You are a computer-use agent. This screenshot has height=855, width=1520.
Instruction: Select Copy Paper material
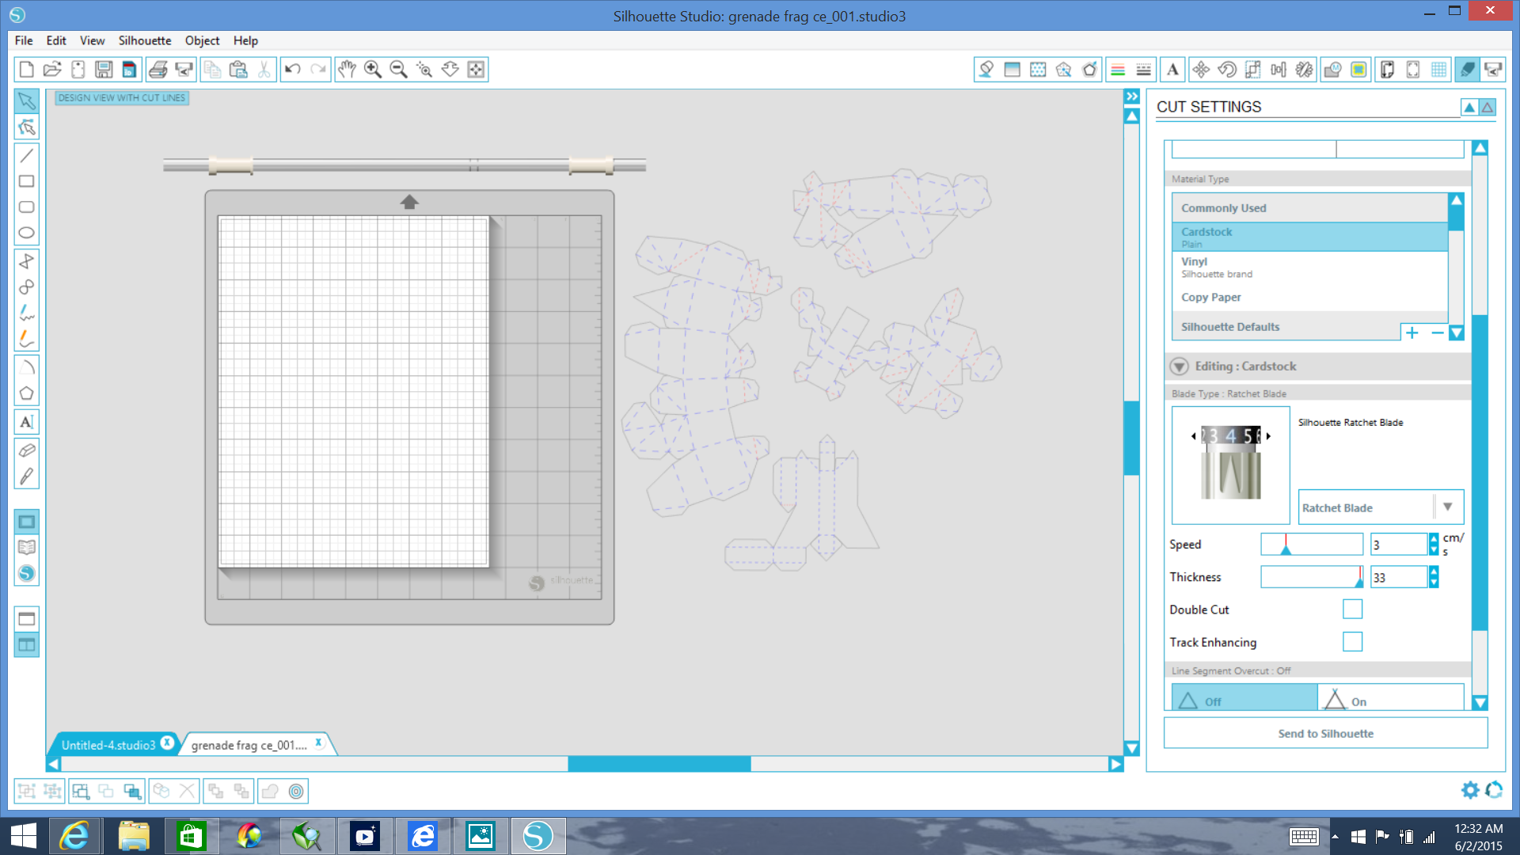(x=1309, y=297)
